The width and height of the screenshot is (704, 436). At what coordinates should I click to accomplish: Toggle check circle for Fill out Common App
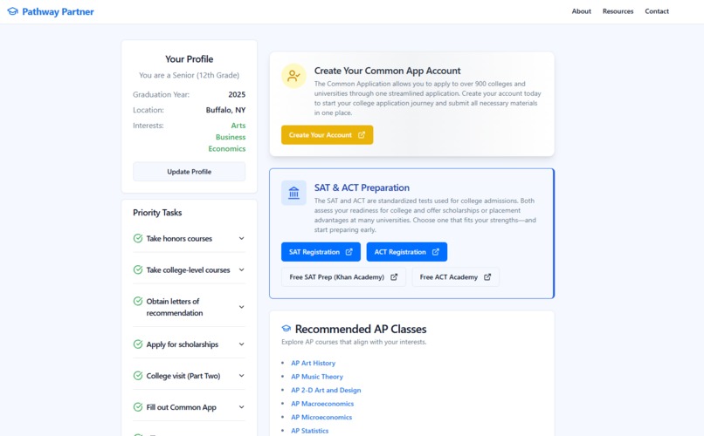click(x=138, y=407)
